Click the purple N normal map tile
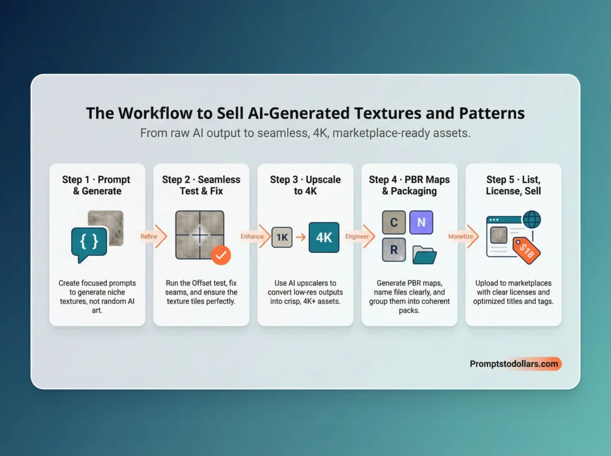Viewport: 611px width, 456px height. coord(421,222)
